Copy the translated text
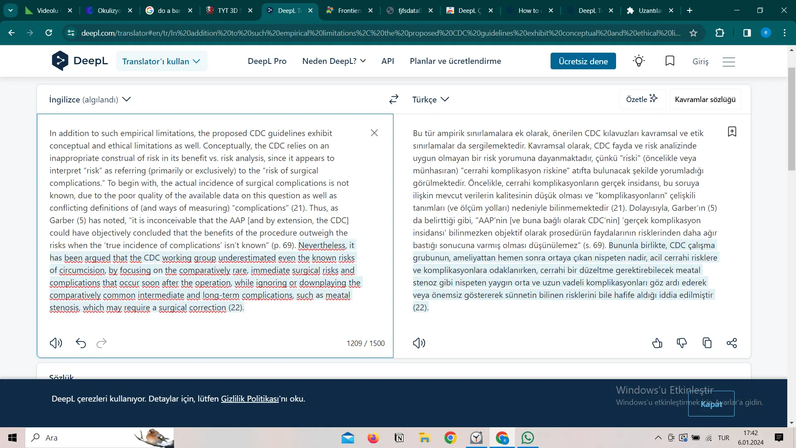The image size is (796, 448). 707,343
